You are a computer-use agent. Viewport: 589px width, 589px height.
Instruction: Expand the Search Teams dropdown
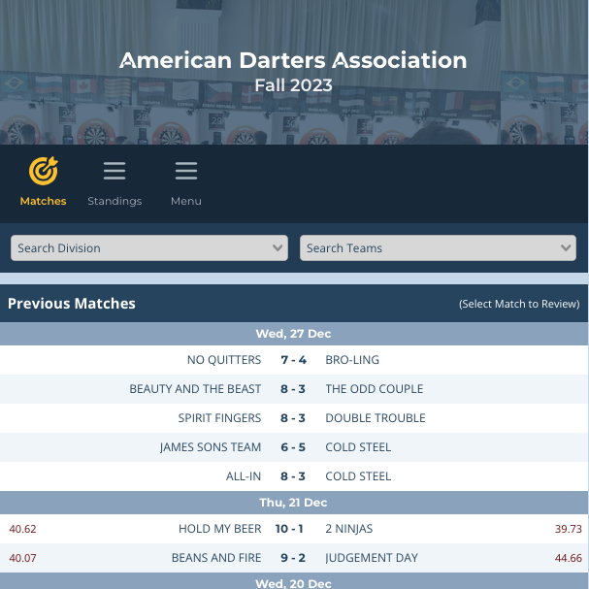438,248
